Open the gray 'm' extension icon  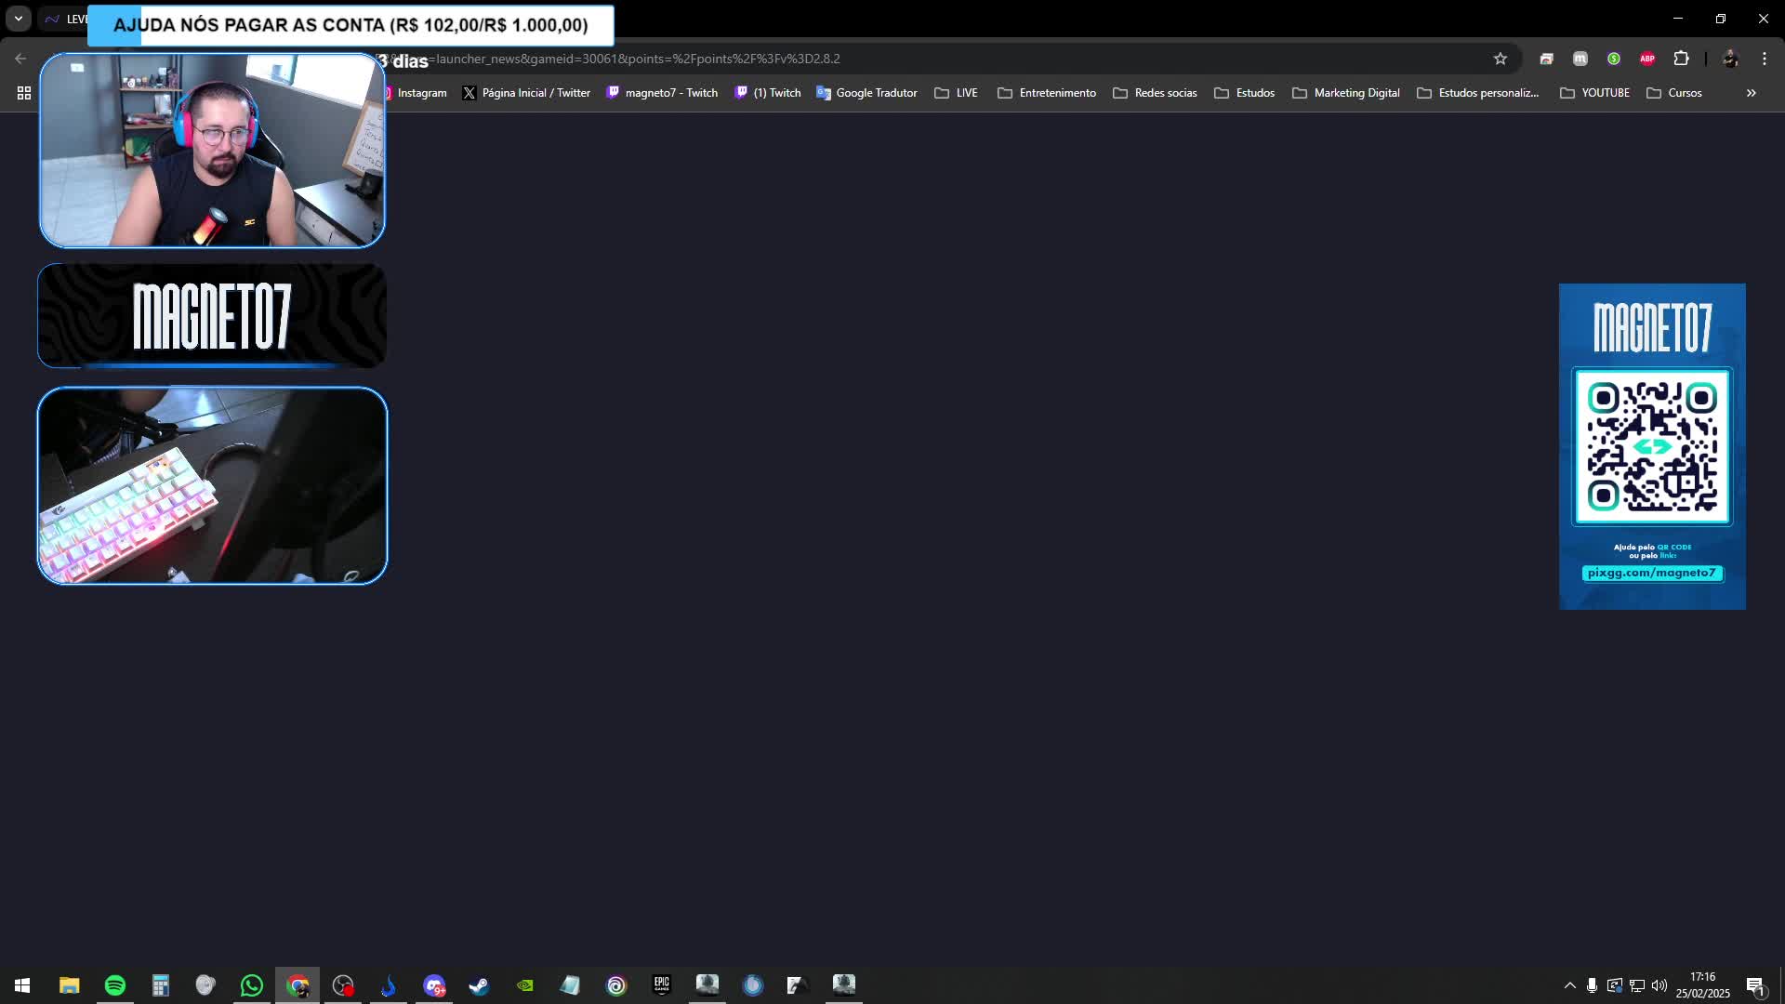click(x=1580, y=59)
